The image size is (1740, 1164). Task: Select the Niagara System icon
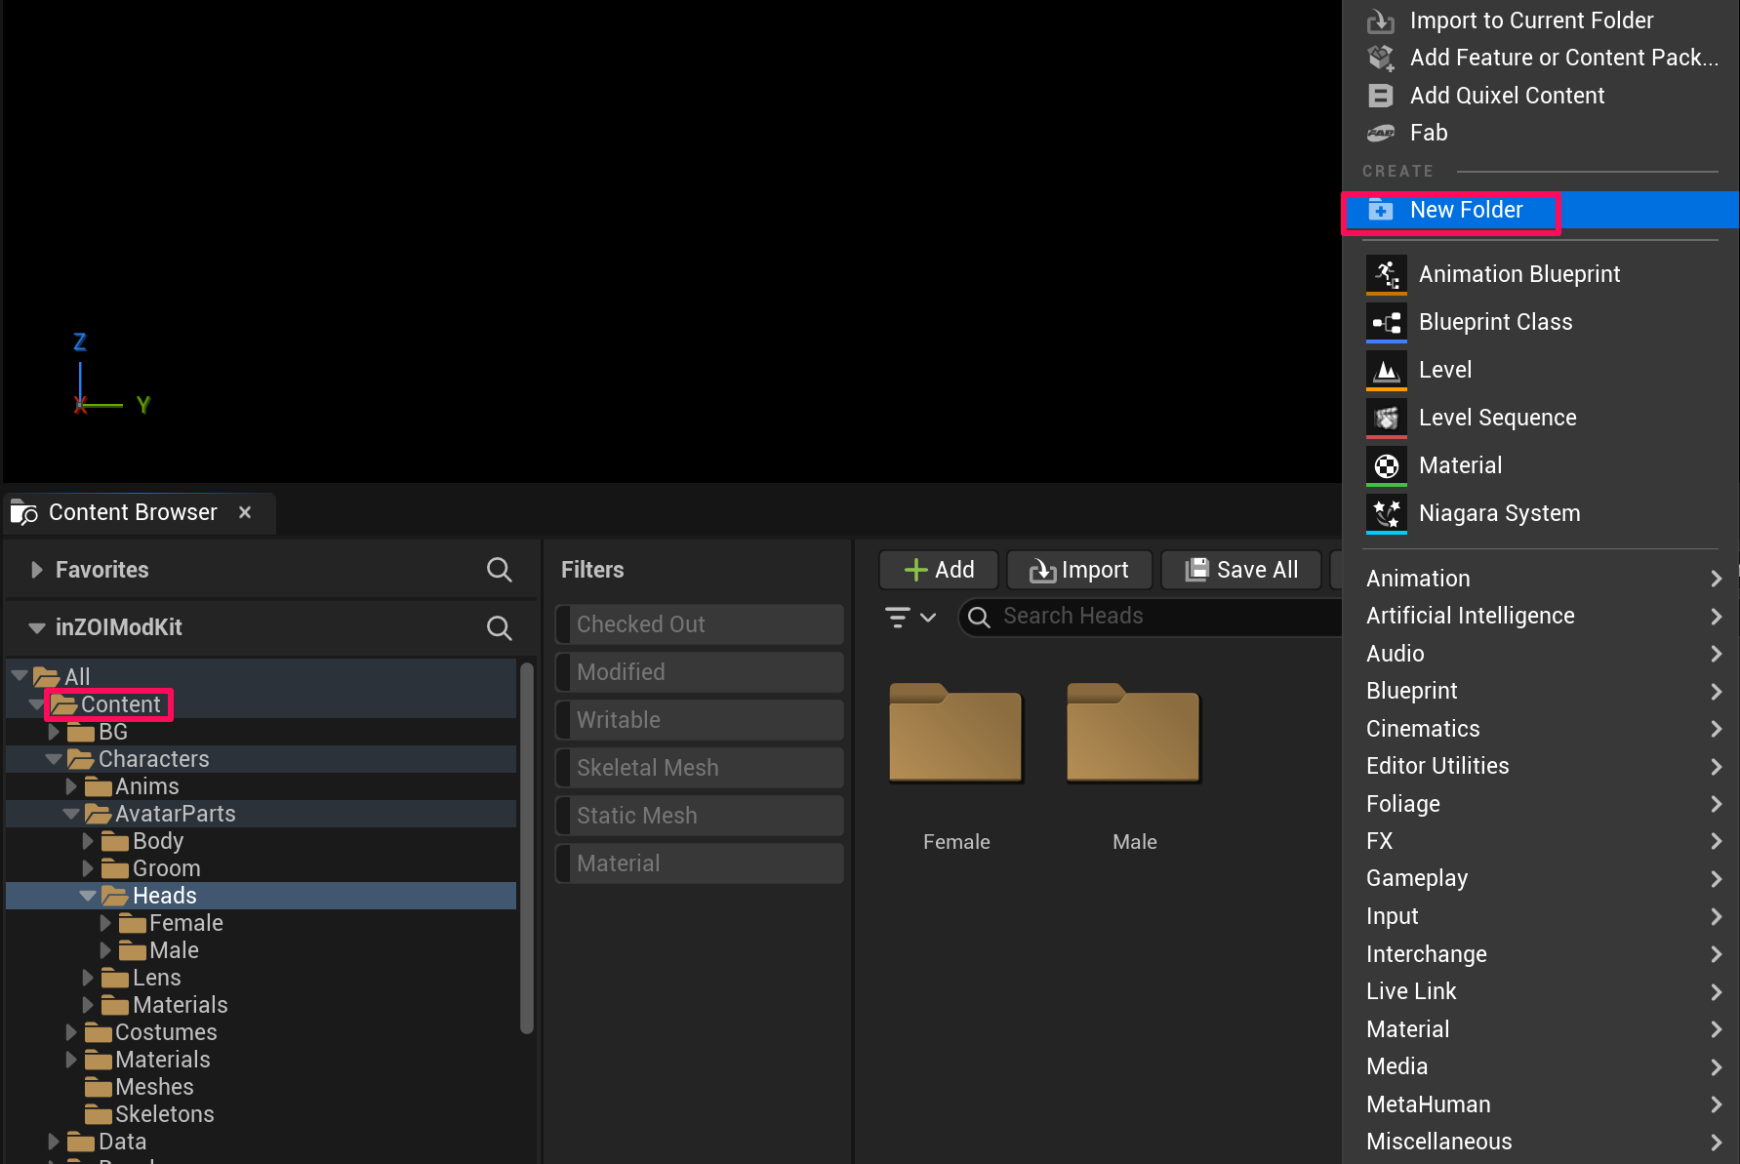coord(1386,513)
